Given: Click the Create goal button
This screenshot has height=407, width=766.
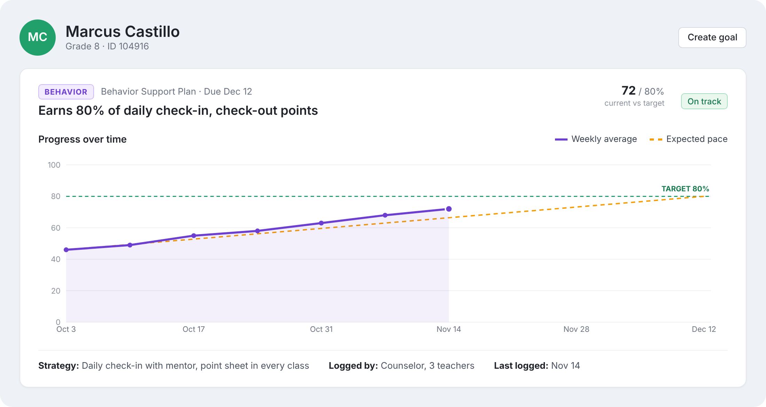Looking at the screenshot, I should tap(712, 37).
